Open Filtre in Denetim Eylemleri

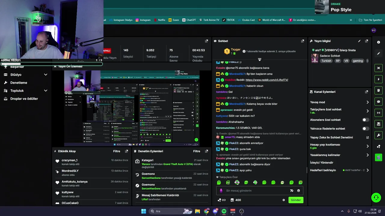pyautogui.click(x=197, y=151)
